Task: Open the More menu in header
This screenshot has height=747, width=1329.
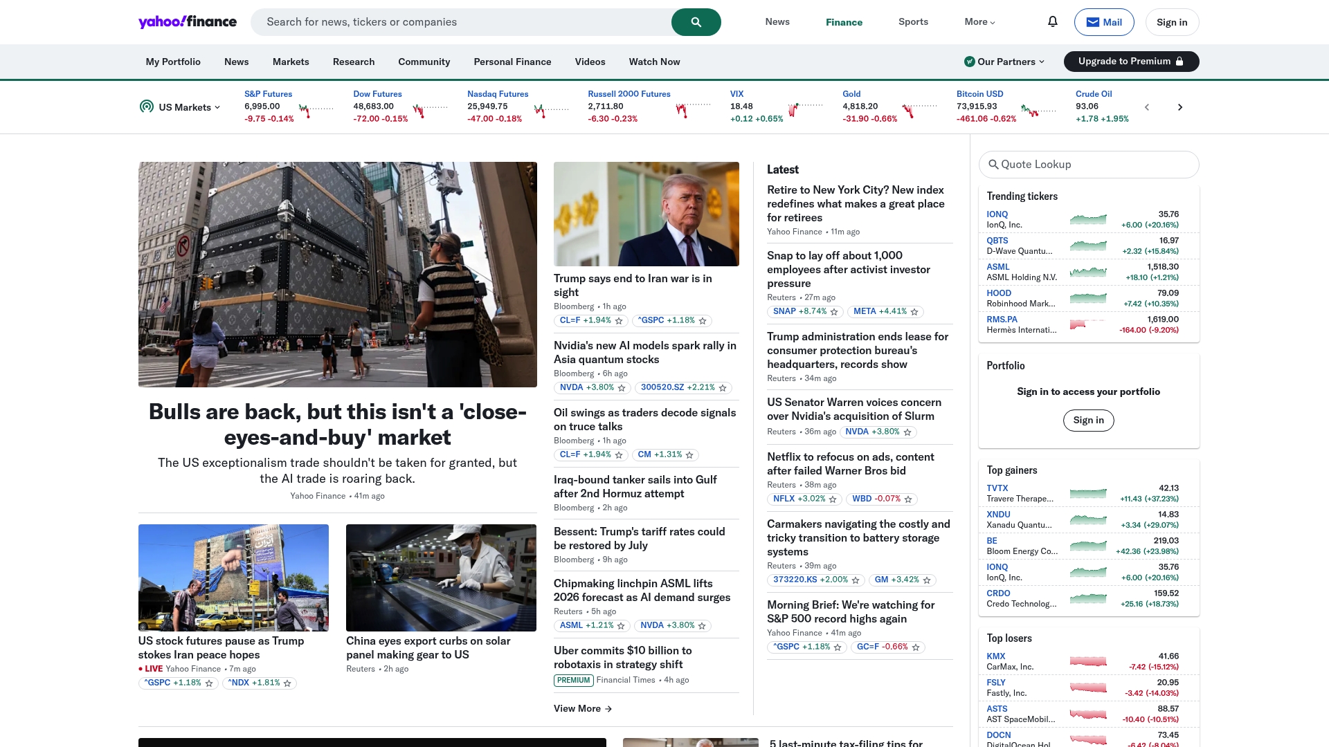Action: [979, 22]
